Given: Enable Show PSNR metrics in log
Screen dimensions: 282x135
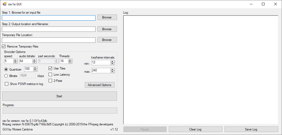Looking at the screenshot, I should click(x=6, y=84).
